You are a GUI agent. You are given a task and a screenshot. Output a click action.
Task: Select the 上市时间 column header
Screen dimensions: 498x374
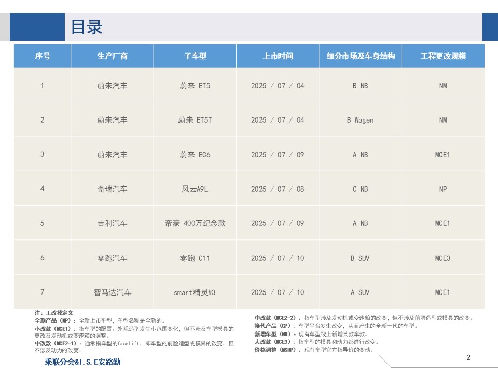pos(278,56)
